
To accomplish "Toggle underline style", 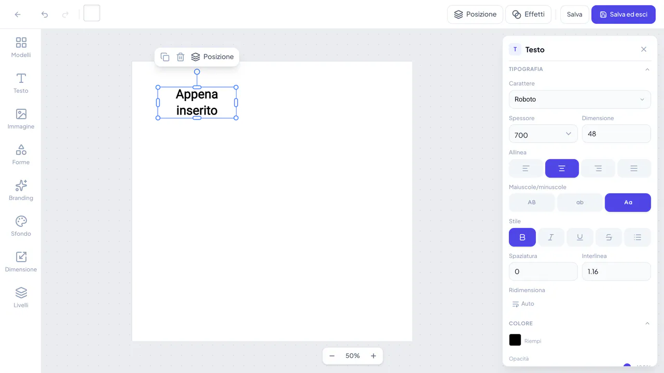I will click(x=580, y=237).
